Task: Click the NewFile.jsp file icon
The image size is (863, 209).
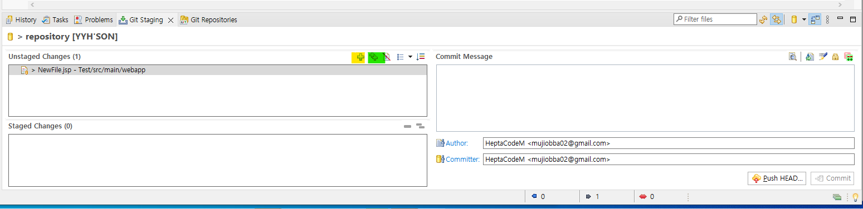Action: (24, 70)
